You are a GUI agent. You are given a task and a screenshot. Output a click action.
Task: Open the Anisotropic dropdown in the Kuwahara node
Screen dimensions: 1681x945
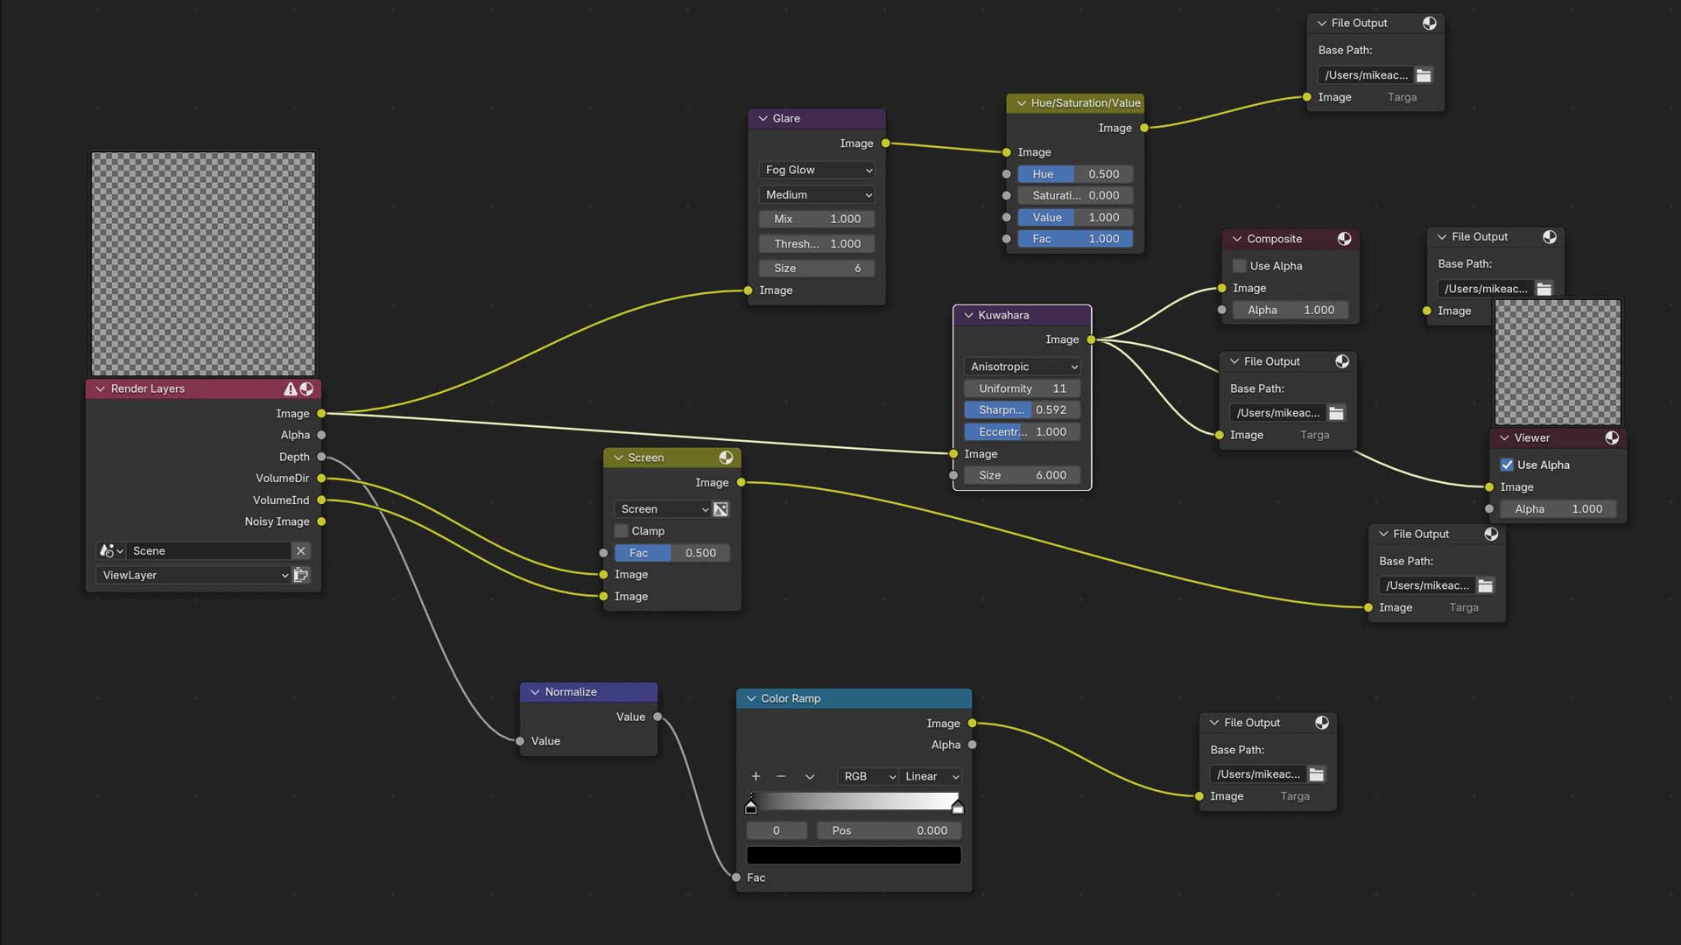1023,367
